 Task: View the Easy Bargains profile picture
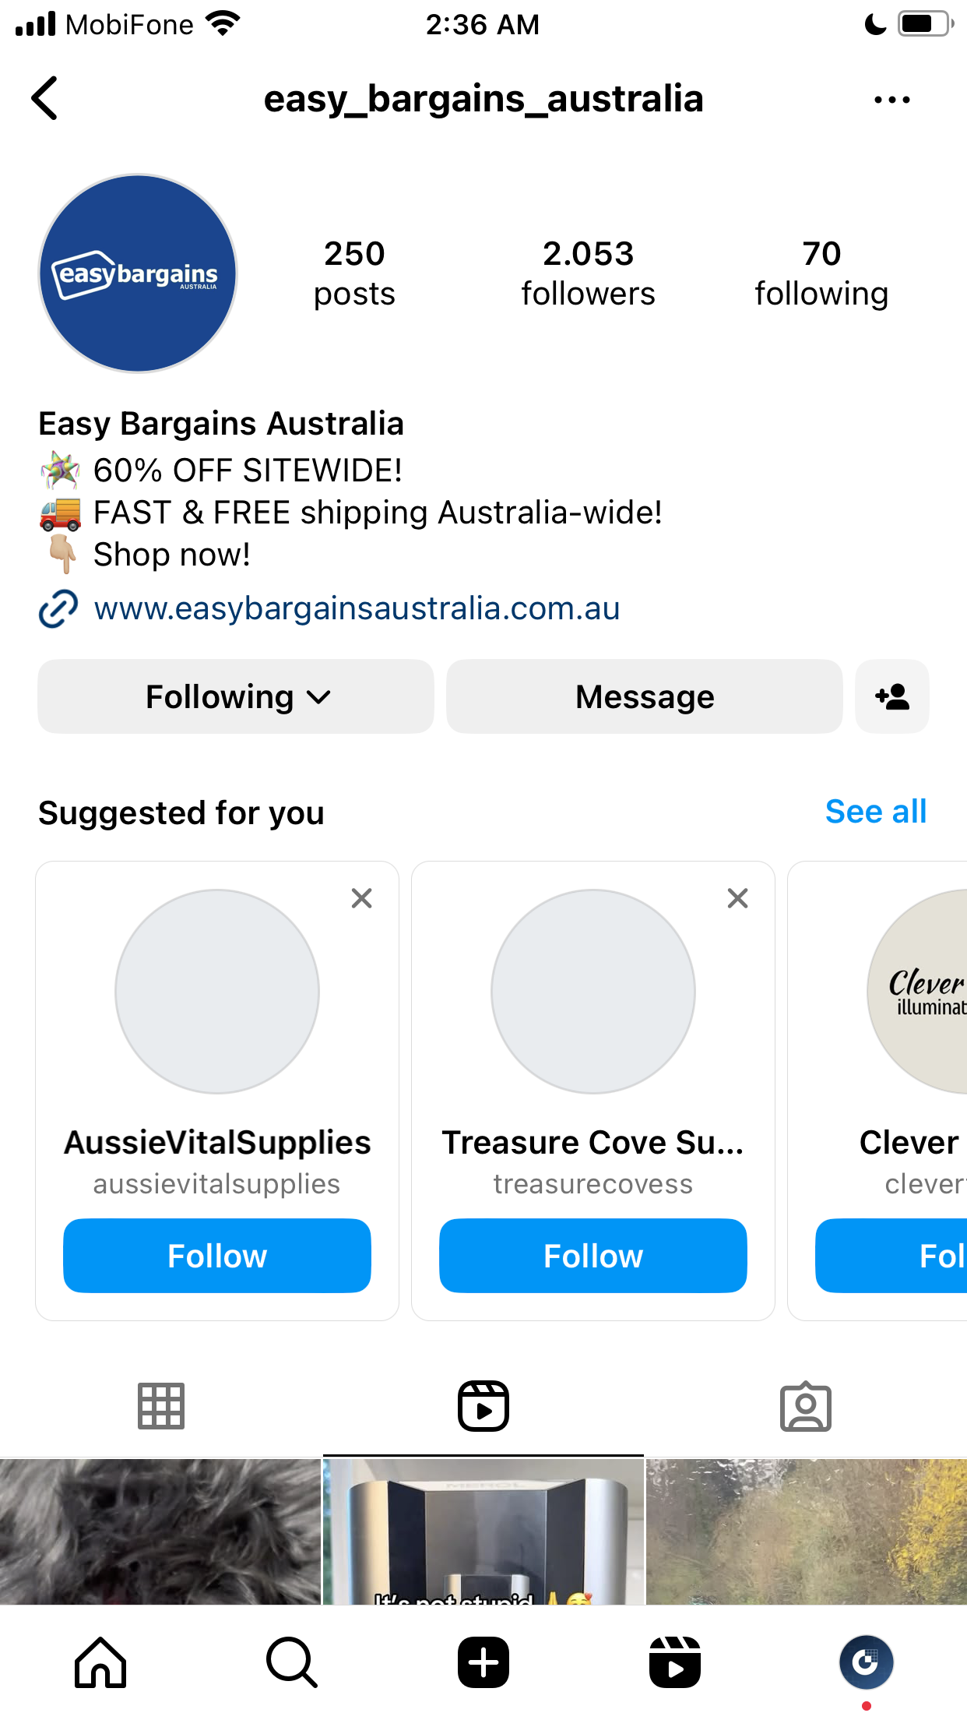coord(139,273)
